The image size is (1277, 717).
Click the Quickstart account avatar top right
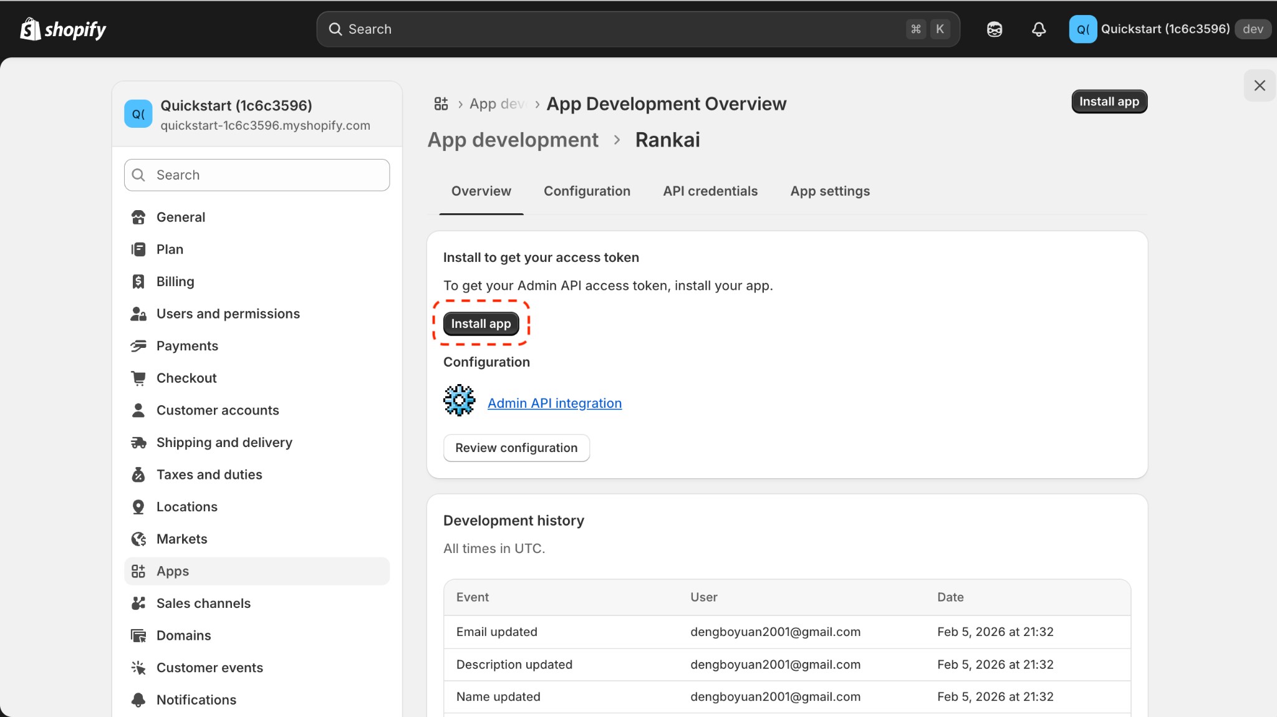[1083, 29]
